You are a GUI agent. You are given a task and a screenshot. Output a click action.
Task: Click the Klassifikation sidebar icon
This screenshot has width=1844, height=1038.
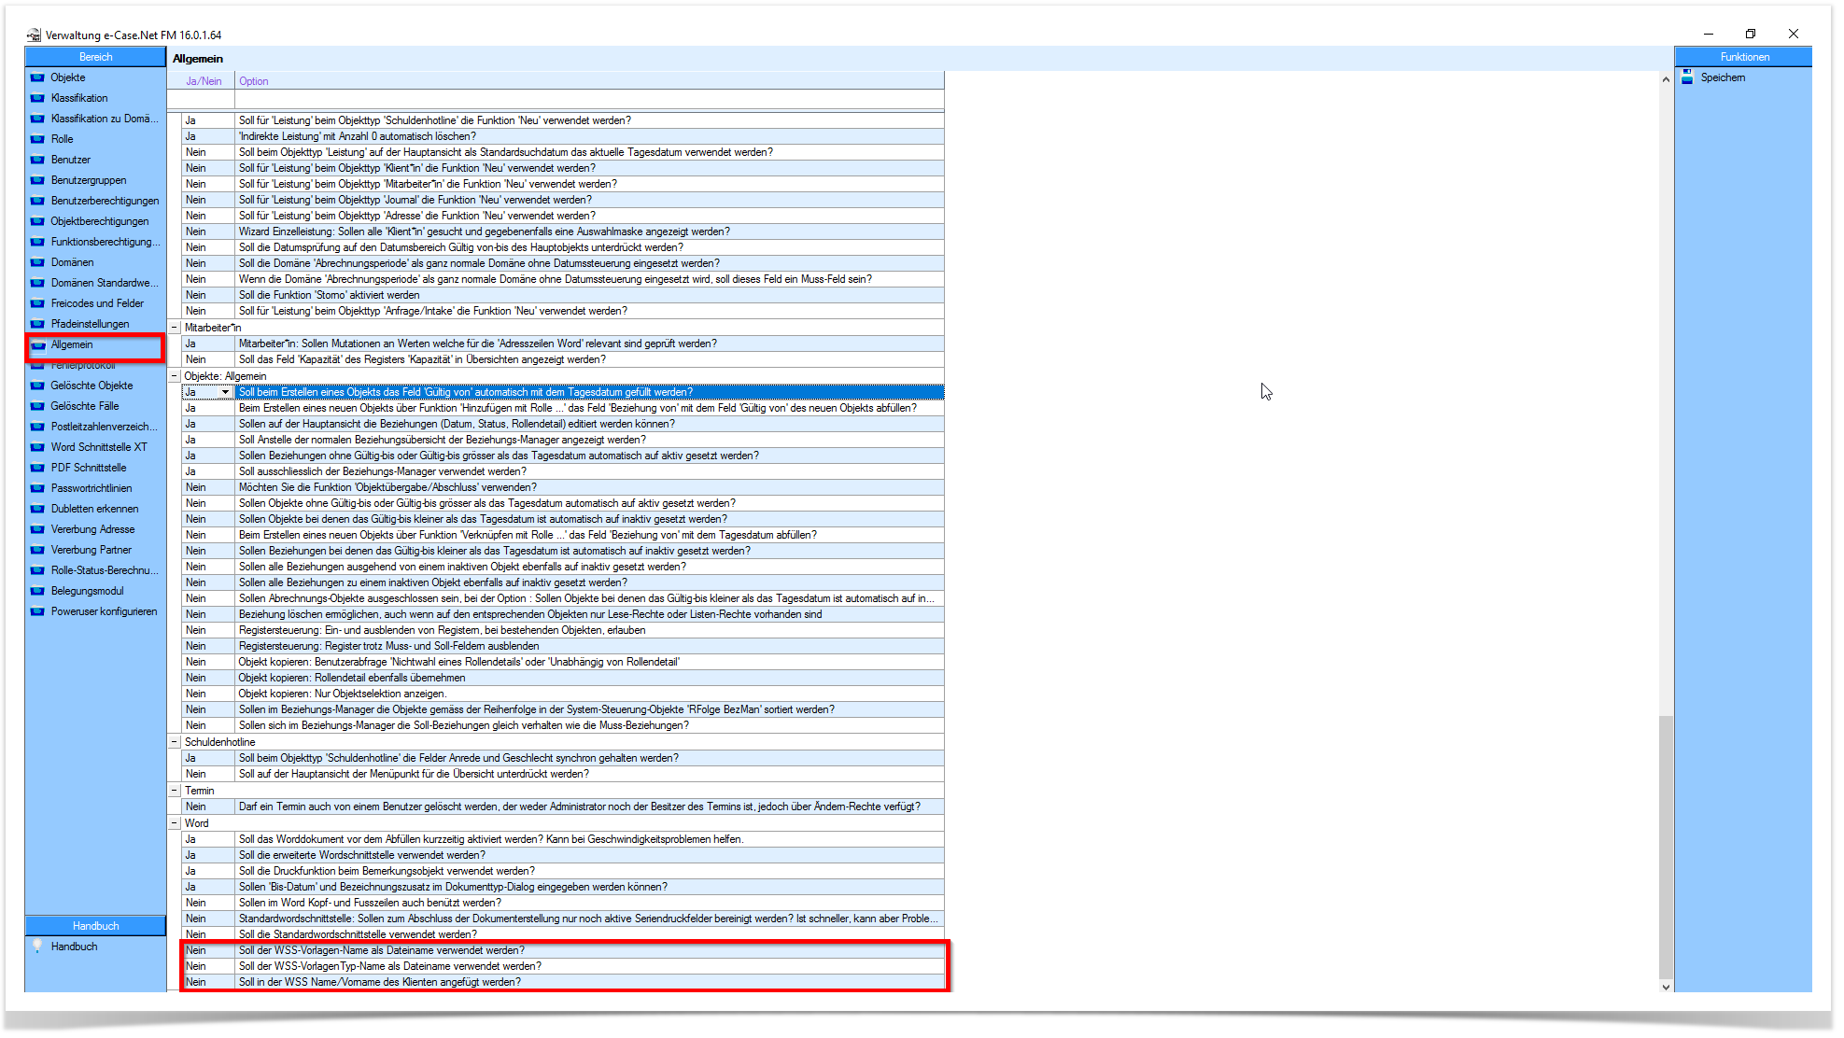coord(37,98)
